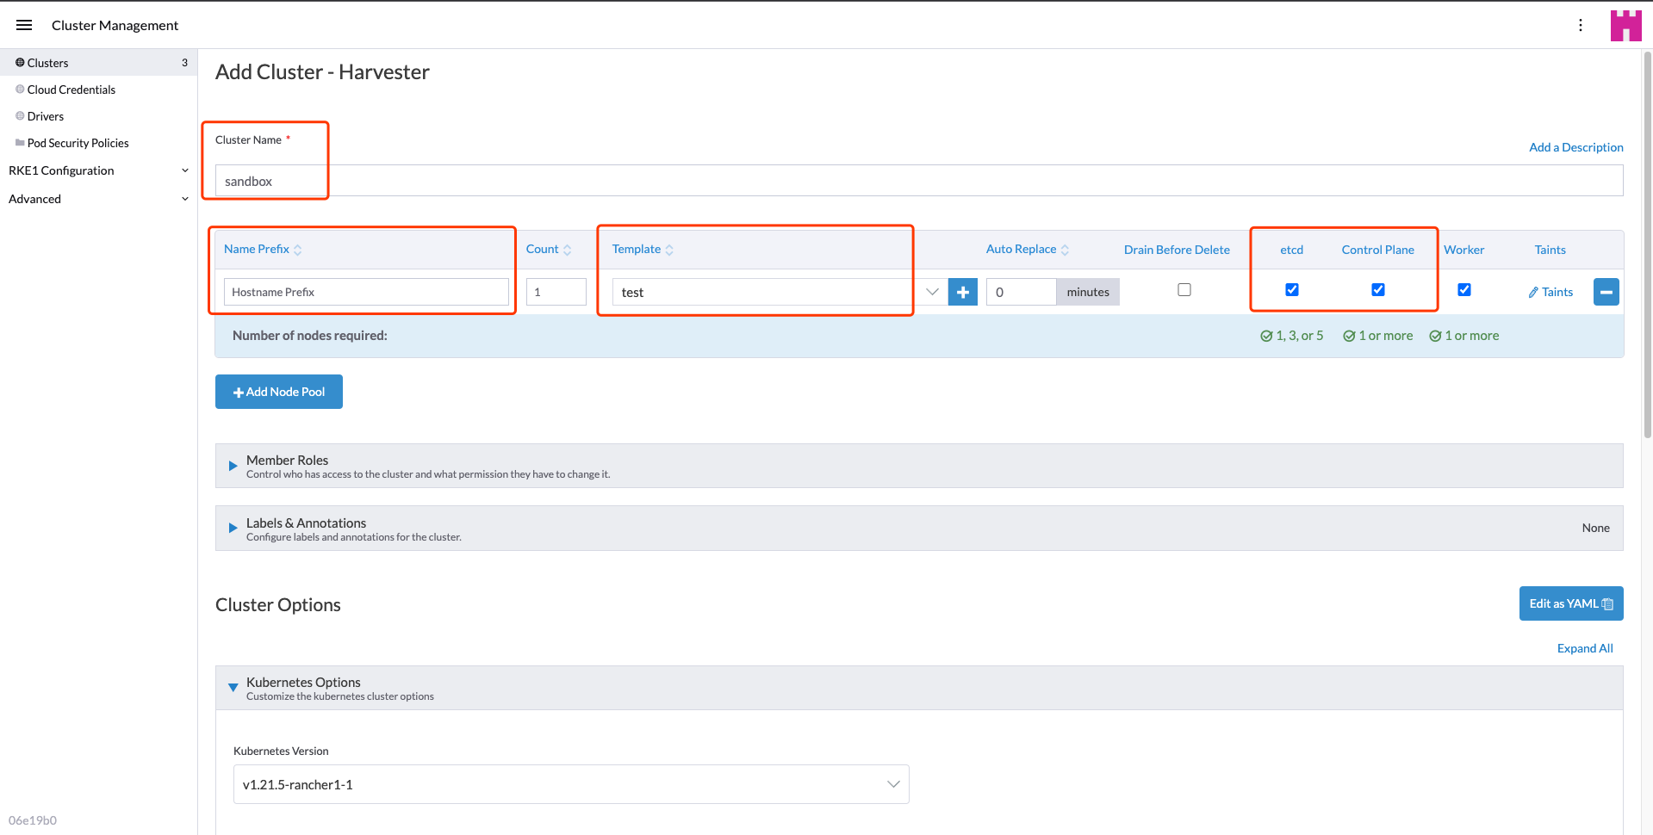Enable Drain Before Delete for the node pool

(1184, 289)
